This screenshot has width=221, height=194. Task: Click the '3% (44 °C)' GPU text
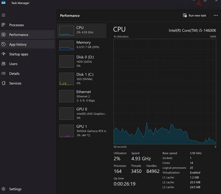coord(84,135)
